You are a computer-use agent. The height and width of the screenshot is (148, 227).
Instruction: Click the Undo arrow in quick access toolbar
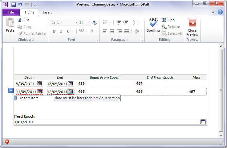[20, 5]
